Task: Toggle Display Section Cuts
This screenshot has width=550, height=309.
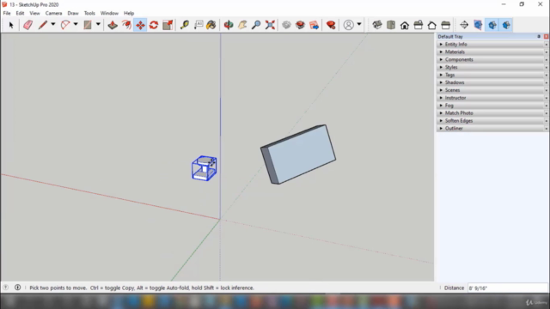Action: (492, 25)
